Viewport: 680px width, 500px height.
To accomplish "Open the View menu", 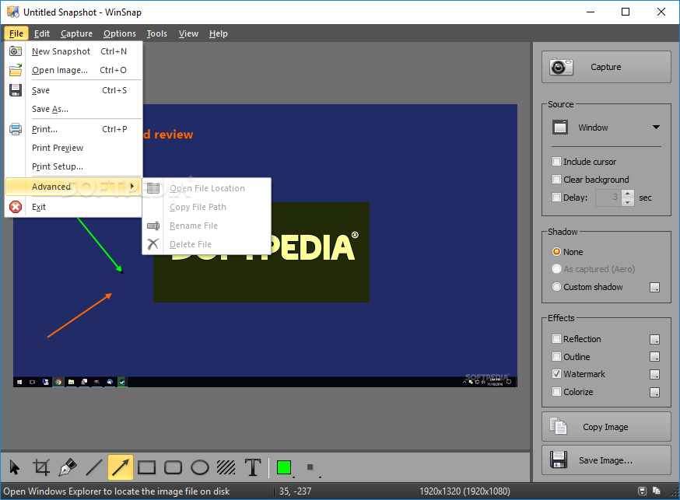I will click(188, 33).
